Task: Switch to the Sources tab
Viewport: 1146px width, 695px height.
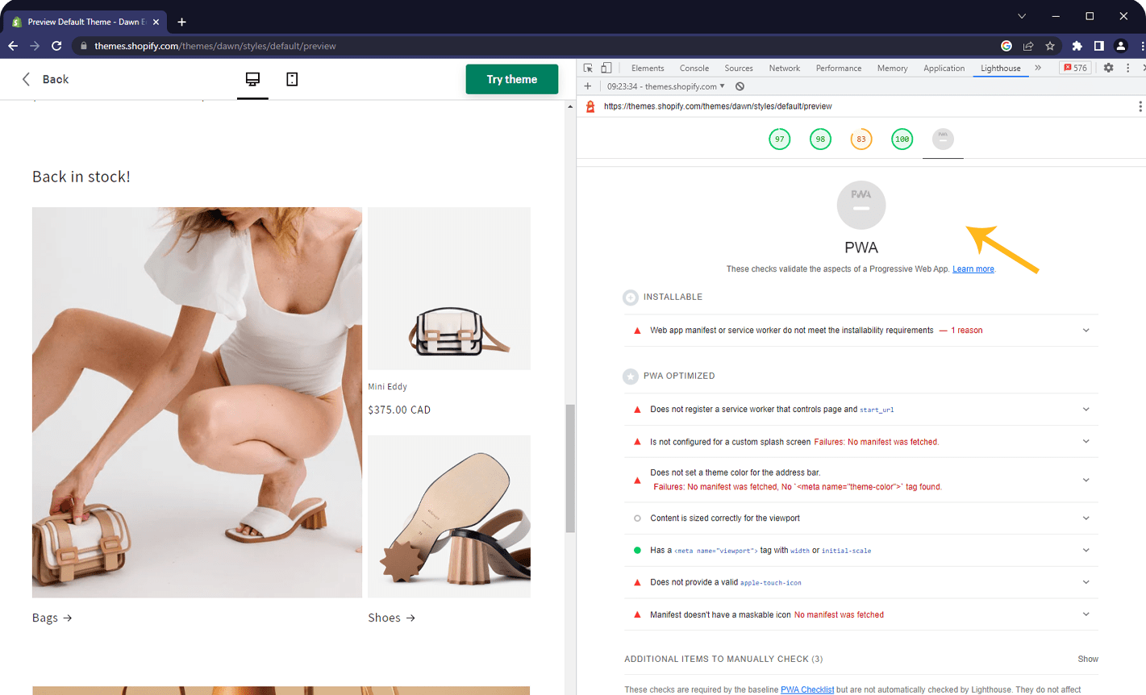Action: (738, 69)
